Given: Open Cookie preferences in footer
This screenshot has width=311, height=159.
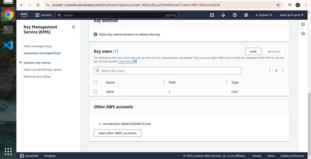Looking at the screenshot, I should (x=292, y=156).
